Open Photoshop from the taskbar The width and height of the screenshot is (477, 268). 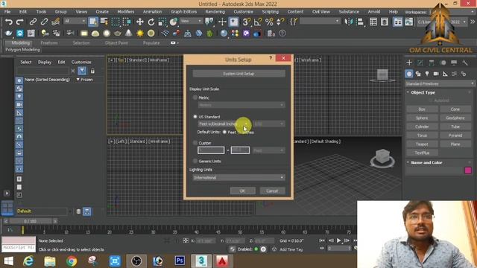point(180,261)
